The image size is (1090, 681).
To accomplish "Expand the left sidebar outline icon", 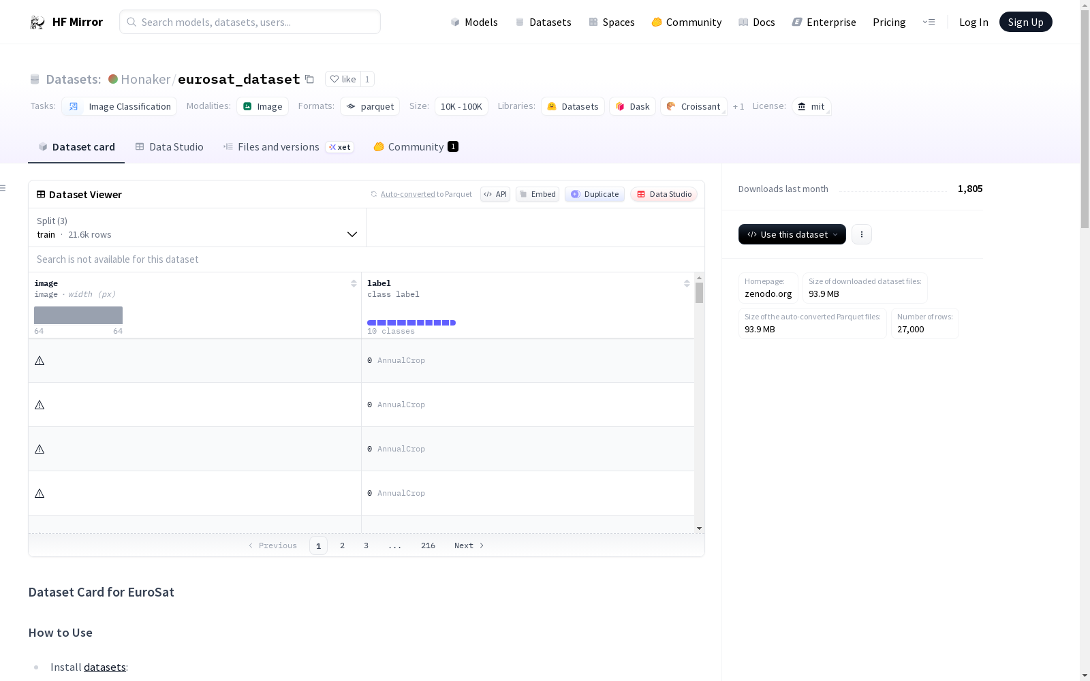I will point(3,188).
